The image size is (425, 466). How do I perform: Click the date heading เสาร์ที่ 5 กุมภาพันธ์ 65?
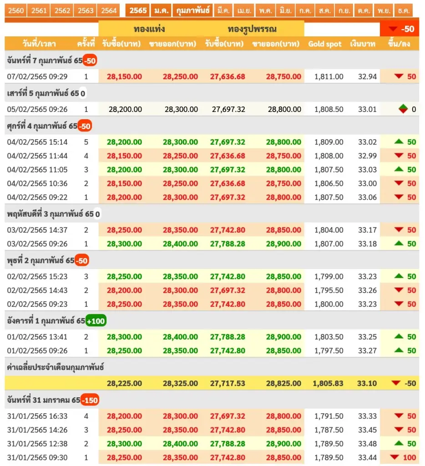43,93
